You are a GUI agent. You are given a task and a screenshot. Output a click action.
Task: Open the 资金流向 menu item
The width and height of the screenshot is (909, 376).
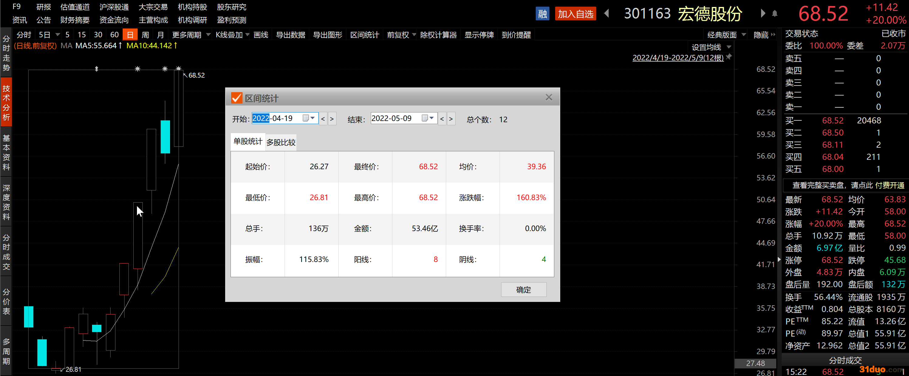coord(114,20)
